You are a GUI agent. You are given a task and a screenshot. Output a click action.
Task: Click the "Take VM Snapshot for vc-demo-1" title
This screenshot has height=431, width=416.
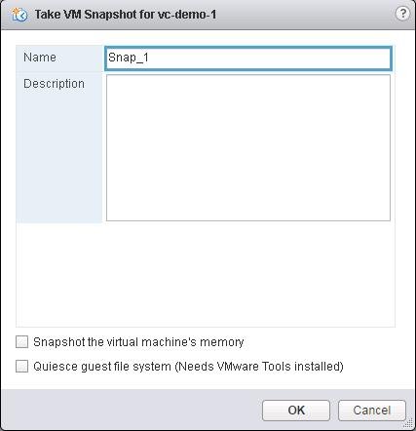tap(126, 15)
